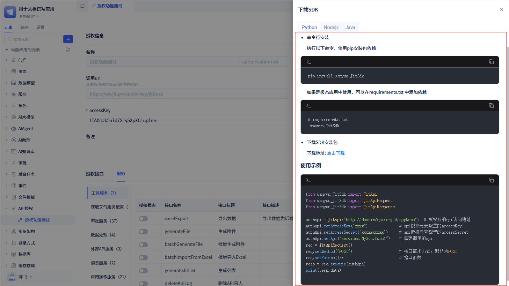Expand the 页面 tree node
The width and height of the screenshot is (509, 286).
tap(6, 71)
